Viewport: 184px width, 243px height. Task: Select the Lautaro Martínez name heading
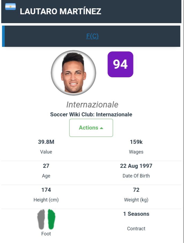pos(60,11)
